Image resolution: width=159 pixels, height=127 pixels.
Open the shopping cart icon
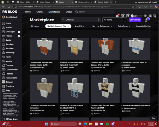tap(146, 20)
